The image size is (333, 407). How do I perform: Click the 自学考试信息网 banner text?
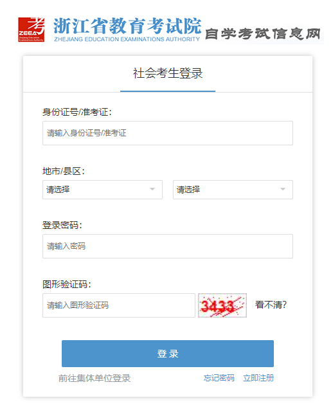click(x=263, y=33)
